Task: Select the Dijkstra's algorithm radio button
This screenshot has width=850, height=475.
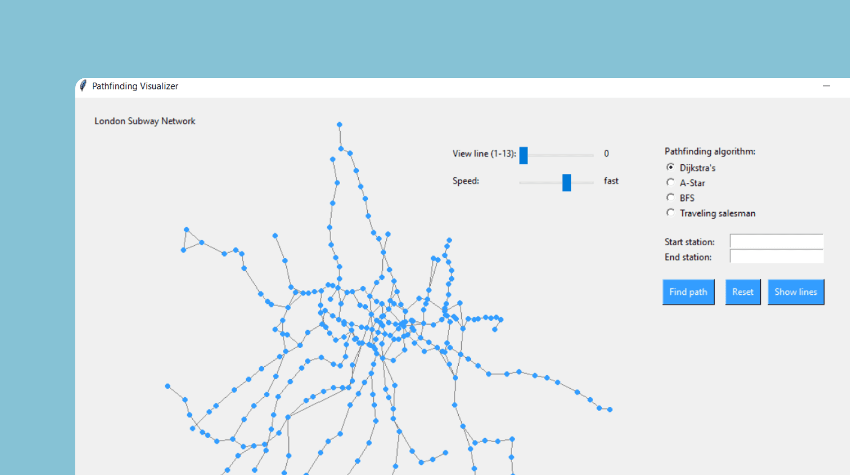Action: (671, 167)
